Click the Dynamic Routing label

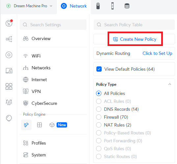click(x=113, y=53)
